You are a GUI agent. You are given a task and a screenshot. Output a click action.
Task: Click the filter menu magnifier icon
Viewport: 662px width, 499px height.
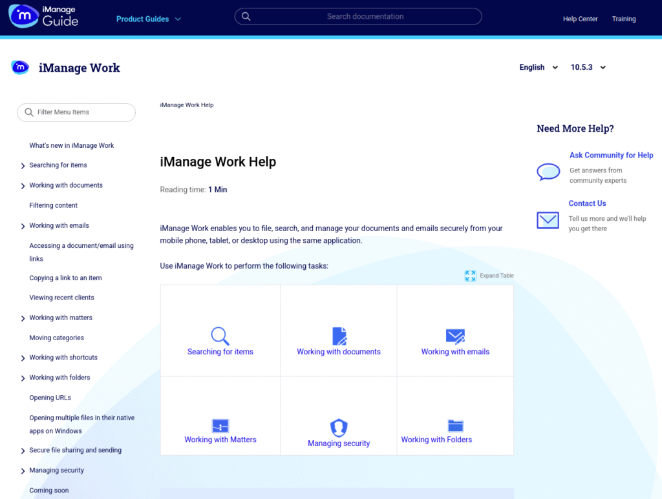(29, 112)
